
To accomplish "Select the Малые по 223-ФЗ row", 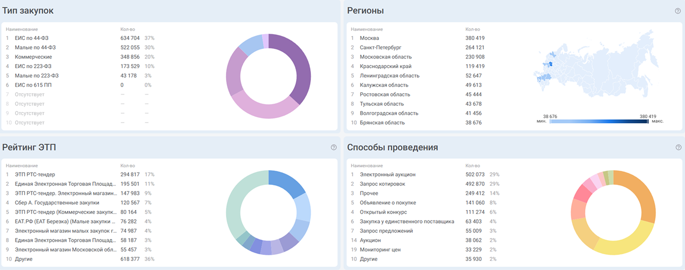I will [80, 75].
